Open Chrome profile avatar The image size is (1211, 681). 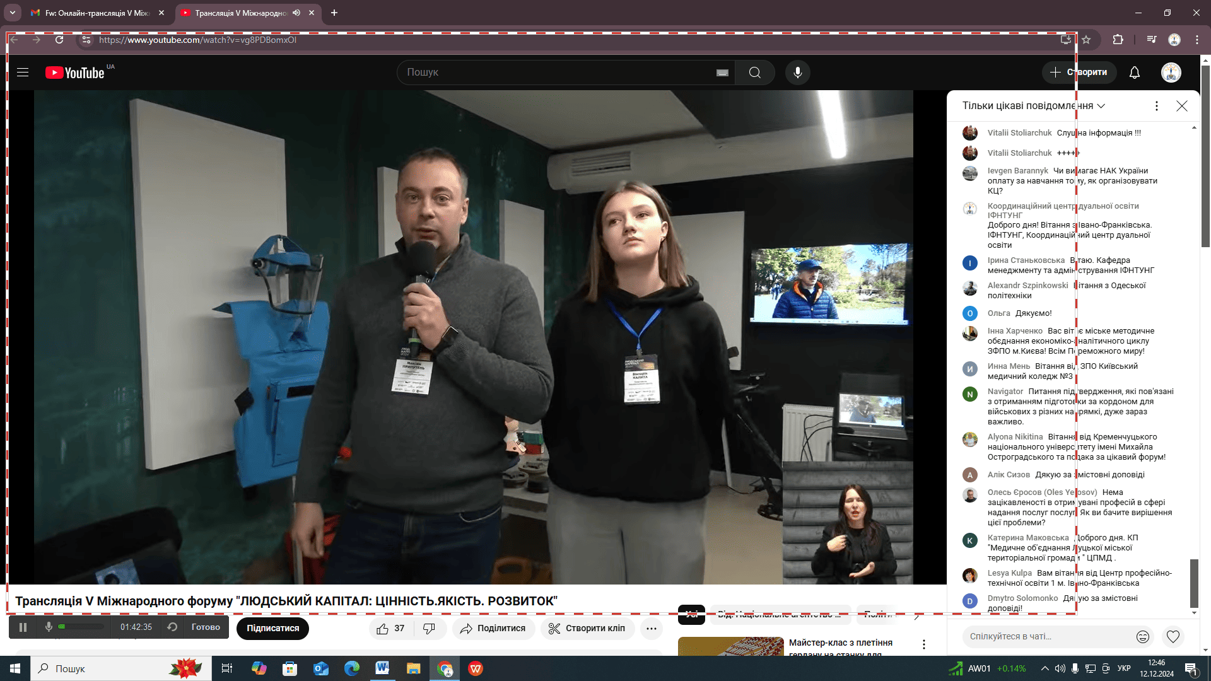click(x=1174, y=40)
